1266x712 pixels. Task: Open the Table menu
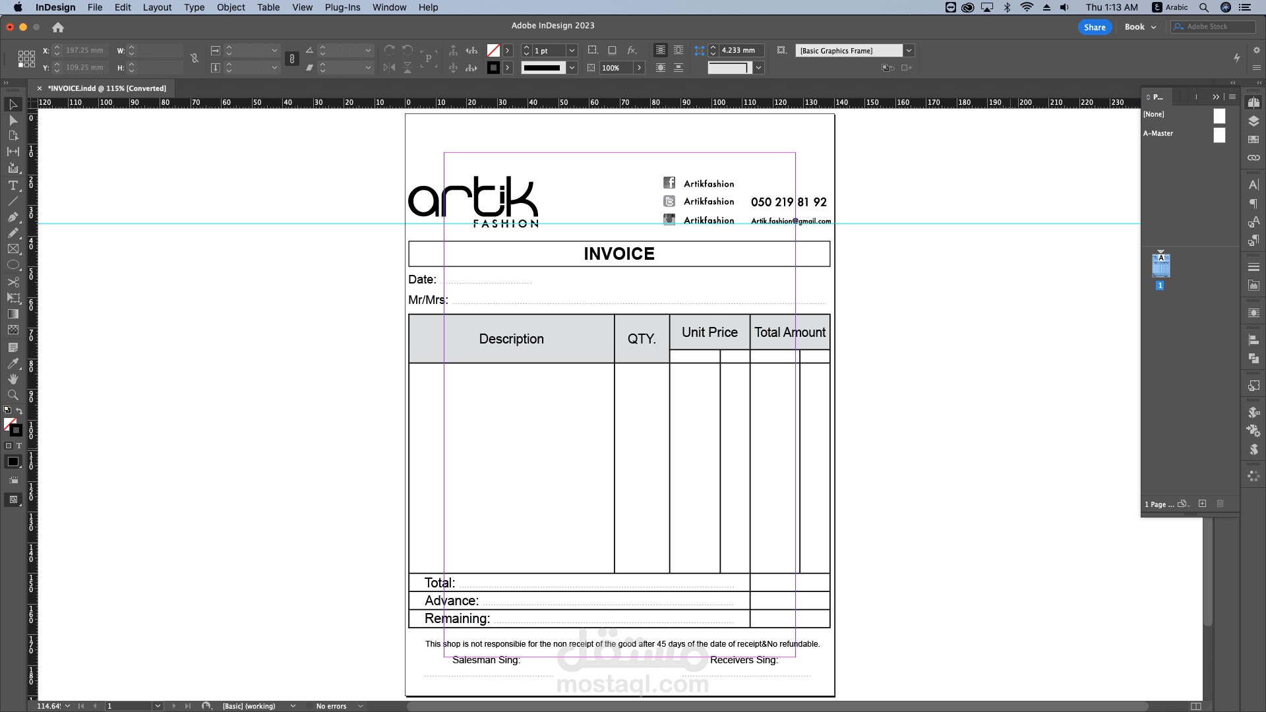click(x=268, y=7)
